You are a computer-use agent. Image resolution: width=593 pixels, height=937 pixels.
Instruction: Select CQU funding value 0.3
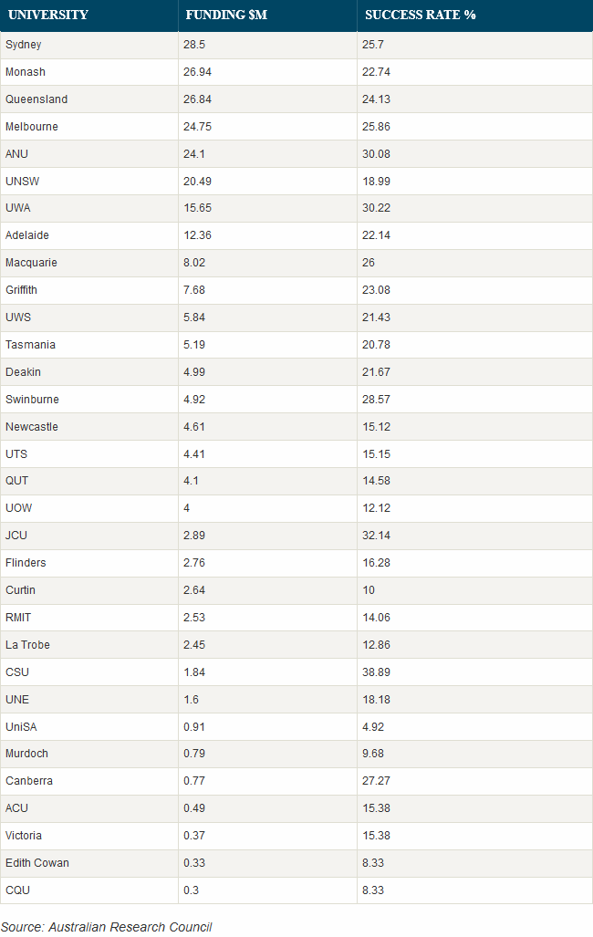point(192,890)
